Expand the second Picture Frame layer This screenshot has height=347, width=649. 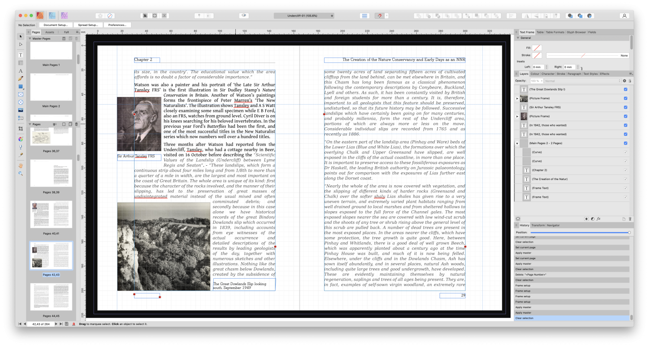click(x=517, y=116)
